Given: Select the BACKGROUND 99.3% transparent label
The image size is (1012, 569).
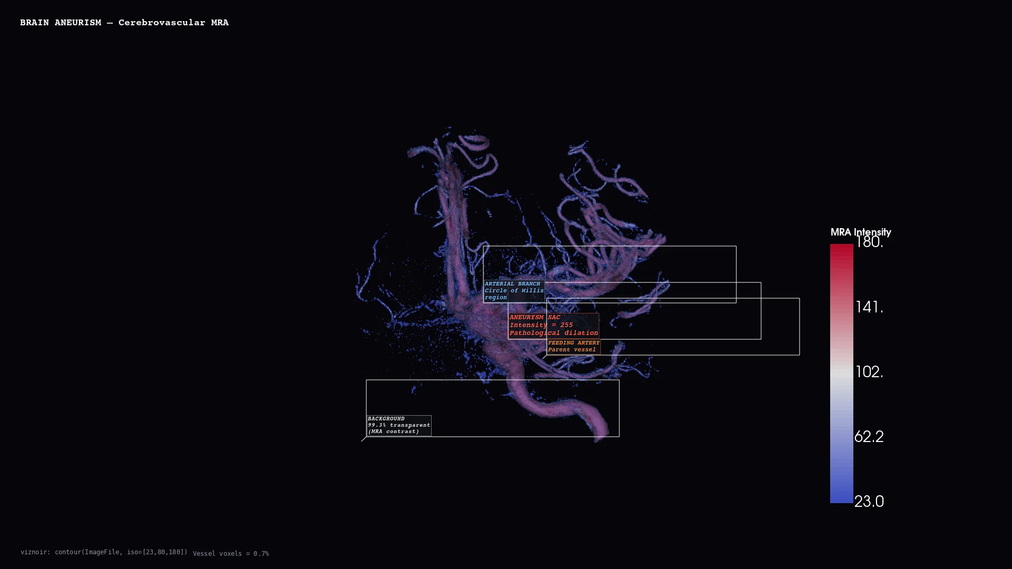Looking at the screenshot, I should click(398, 425).
